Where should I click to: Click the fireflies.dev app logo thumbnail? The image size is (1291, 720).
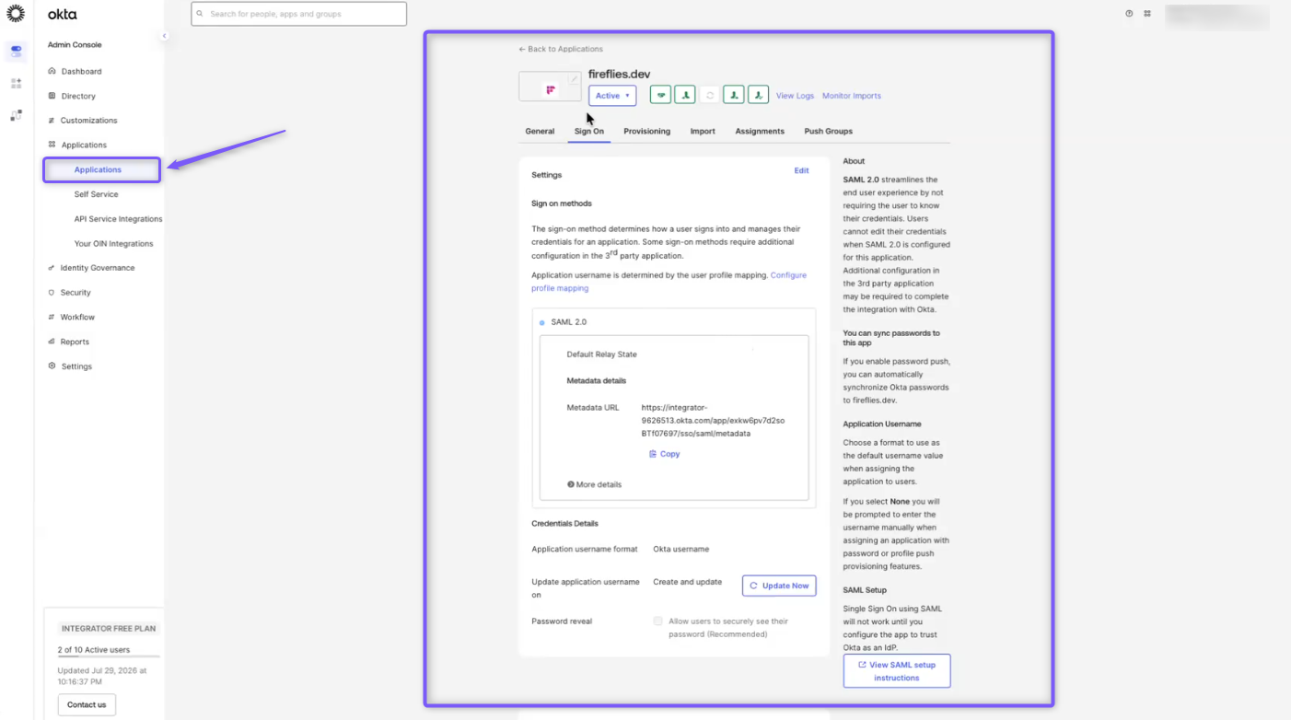click(550, 87)
